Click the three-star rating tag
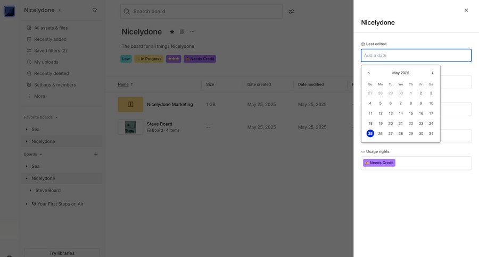Image resolution: width=479 pixels, height=257 pixels. click(174, 59)
